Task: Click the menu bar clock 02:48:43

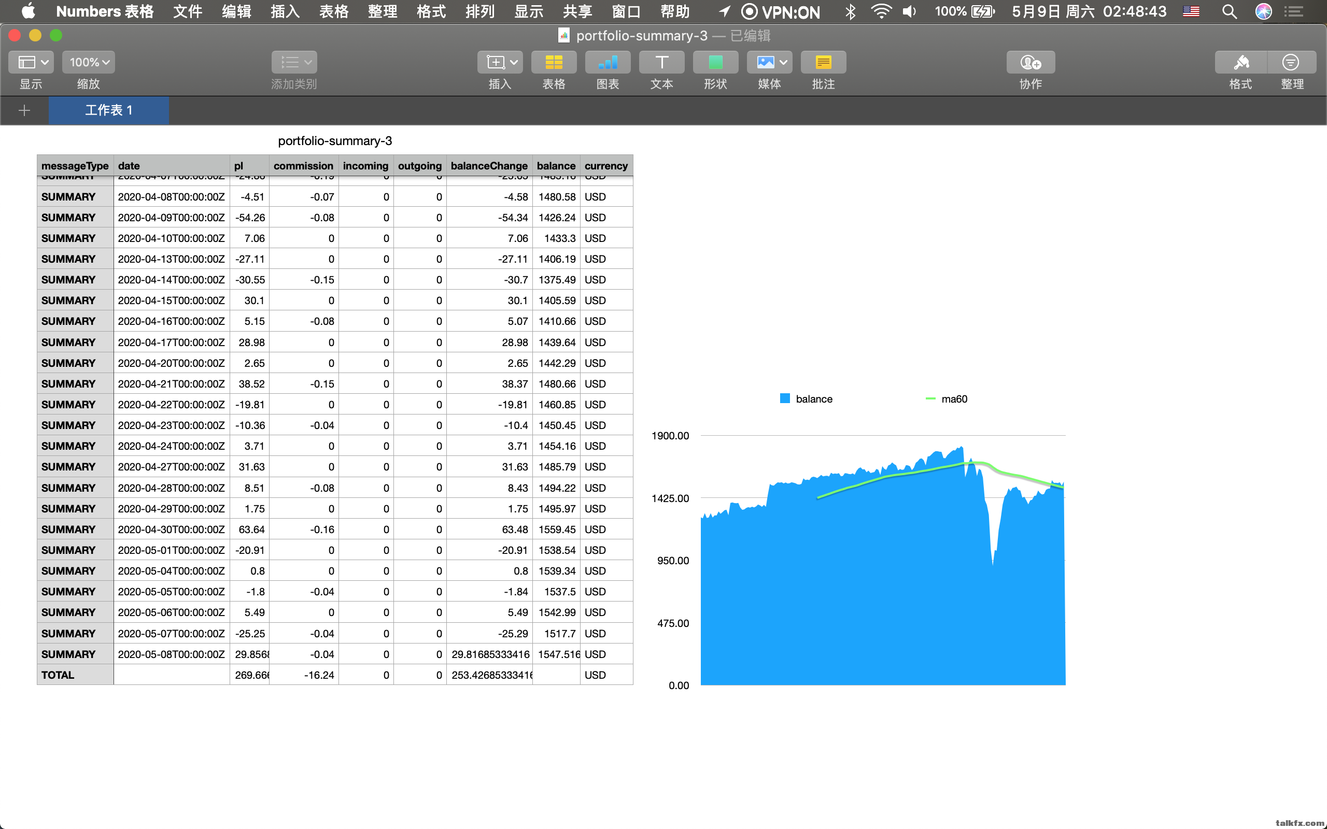Action: [1135, 11]
